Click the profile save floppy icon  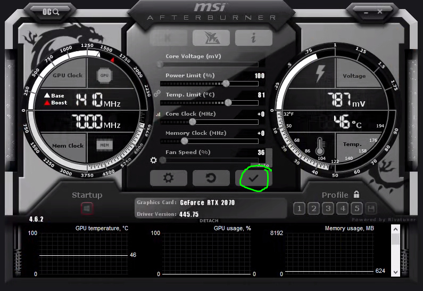pyautogui.click(x=371, y=208)
